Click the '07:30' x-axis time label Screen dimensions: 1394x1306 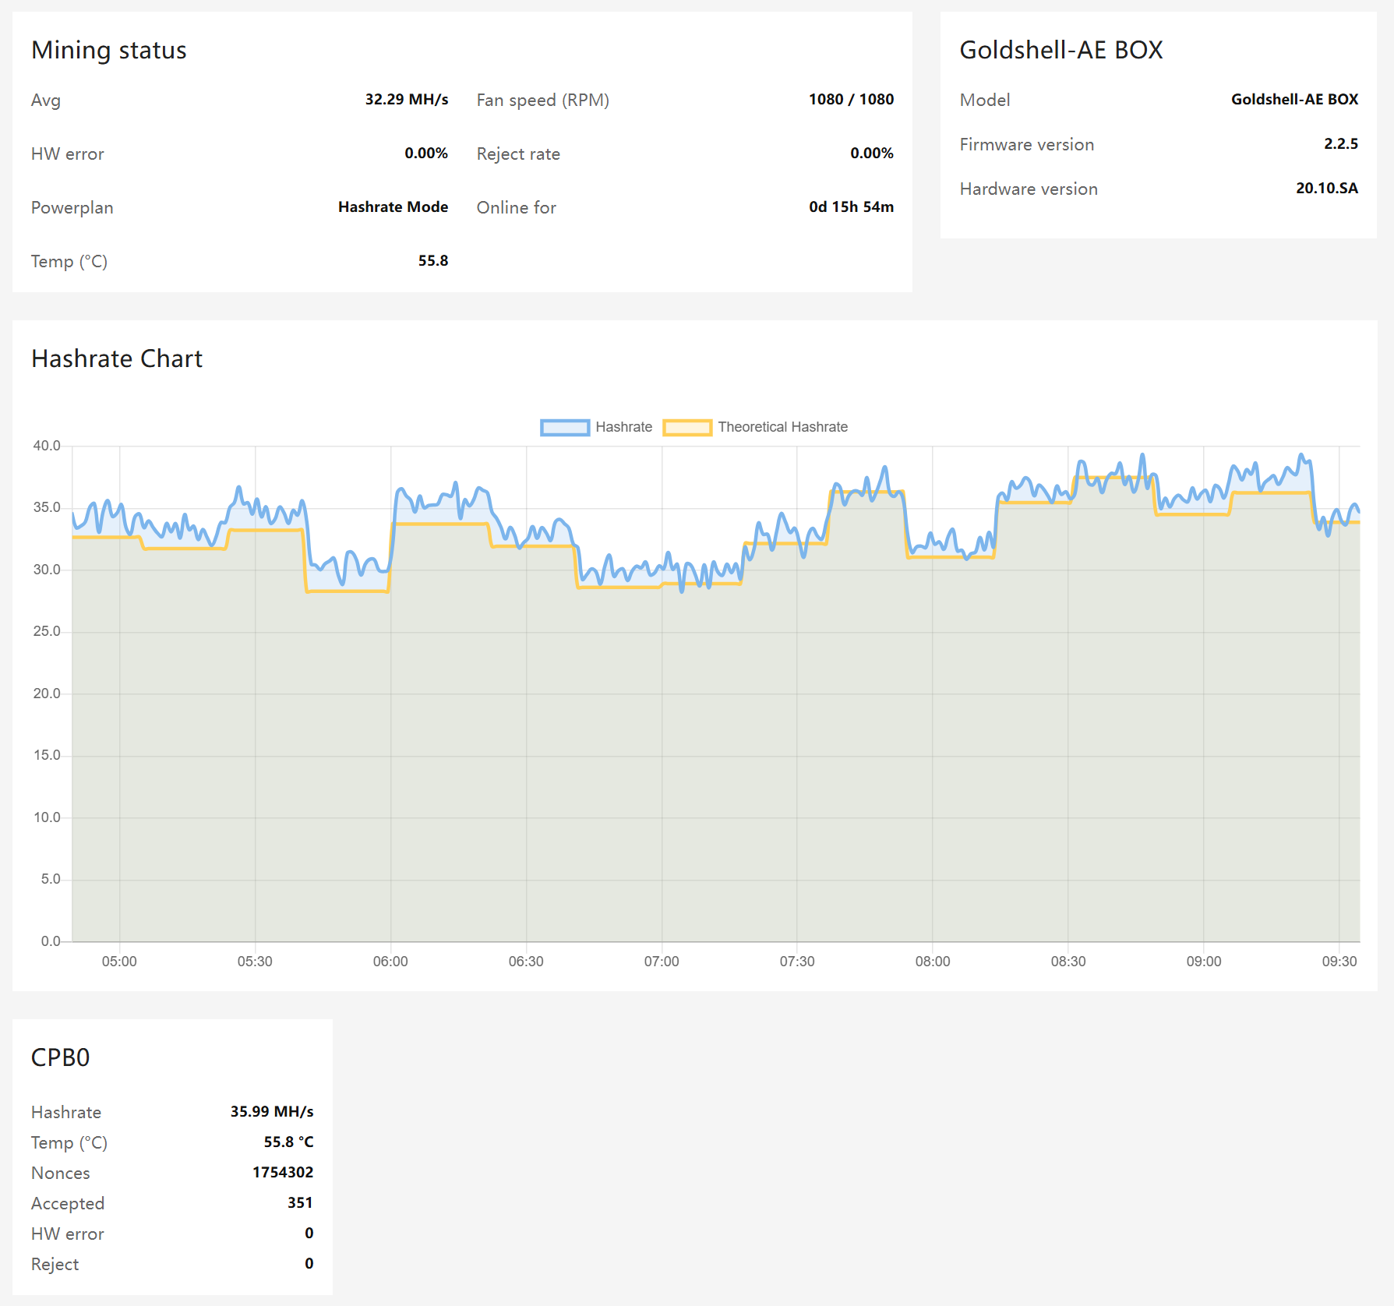click(797, 962)
